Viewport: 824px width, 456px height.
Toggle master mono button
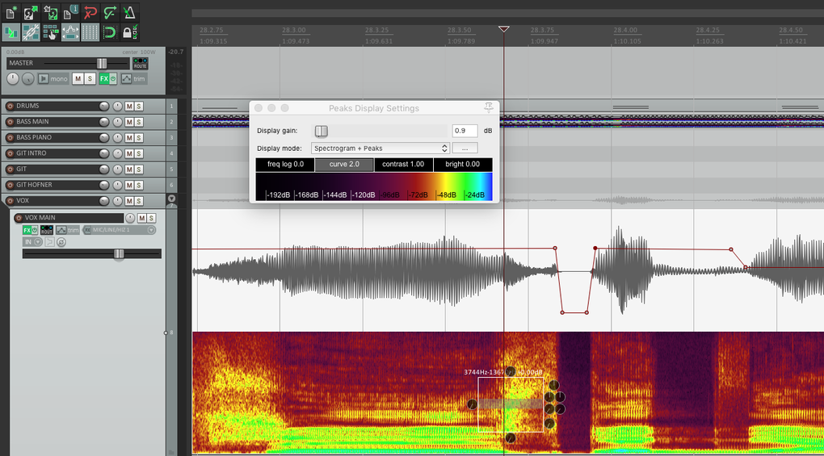pyautogui.click(x=53, y=79)
